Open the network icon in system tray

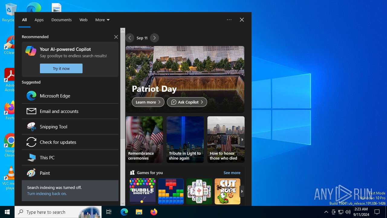pos(341,212)
